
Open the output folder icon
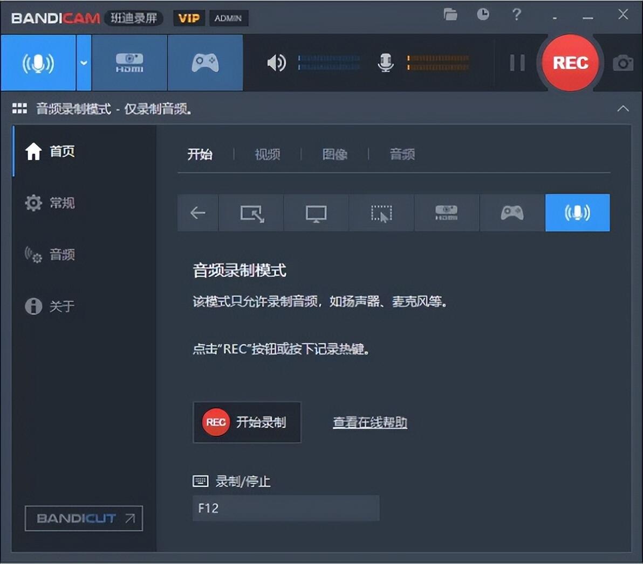(450, 15)
